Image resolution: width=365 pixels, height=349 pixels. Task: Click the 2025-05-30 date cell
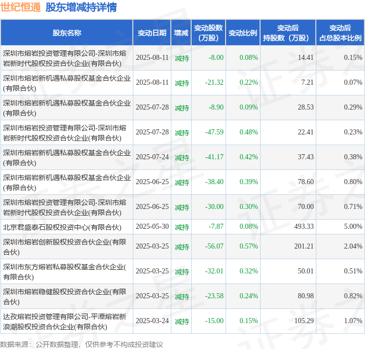click(152, 227)
